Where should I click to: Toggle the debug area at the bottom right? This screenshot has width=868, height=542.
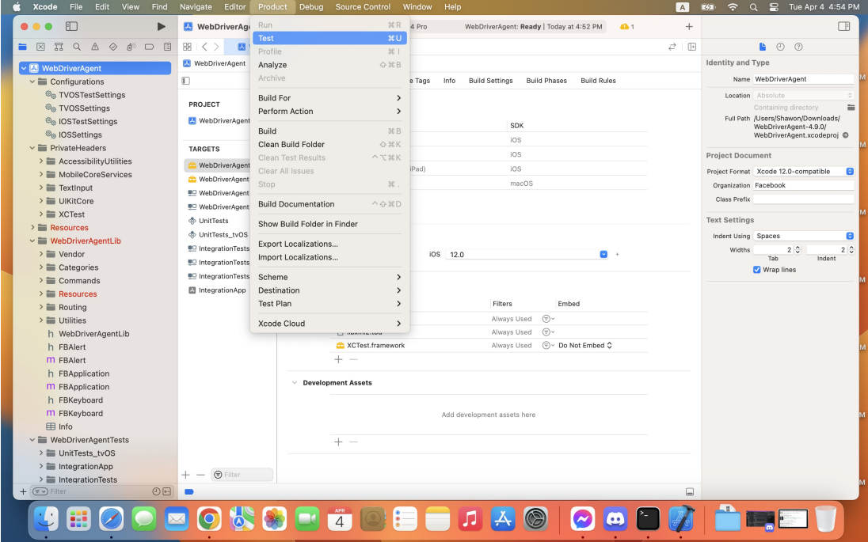[x=690, y=491]
